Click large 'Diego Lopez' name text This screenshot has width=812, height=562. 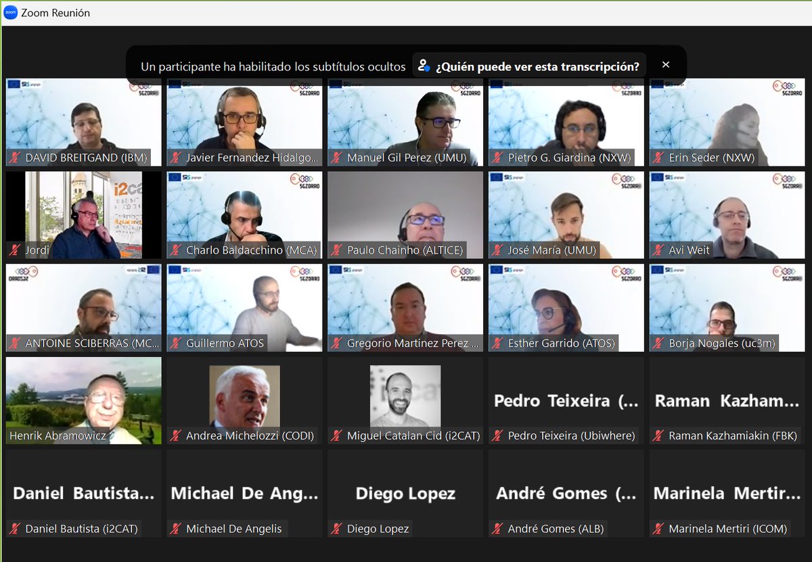[x=406, y=494]
